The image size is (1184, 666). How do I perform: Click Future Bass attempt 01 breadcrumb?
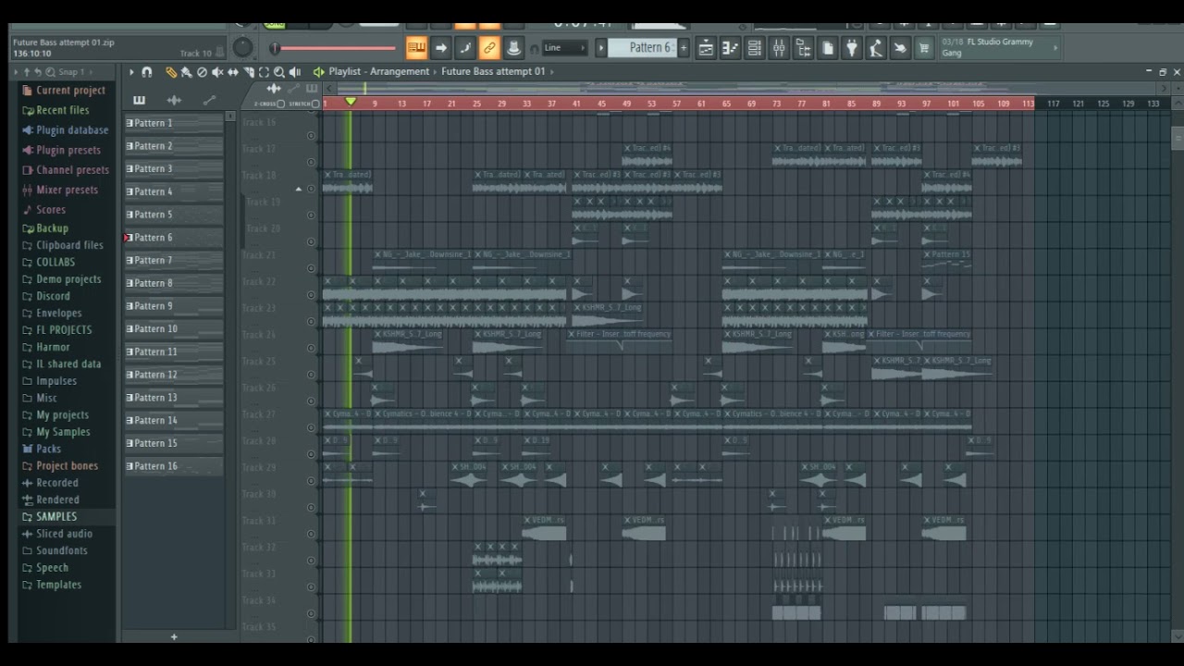(x=493, y=72)
